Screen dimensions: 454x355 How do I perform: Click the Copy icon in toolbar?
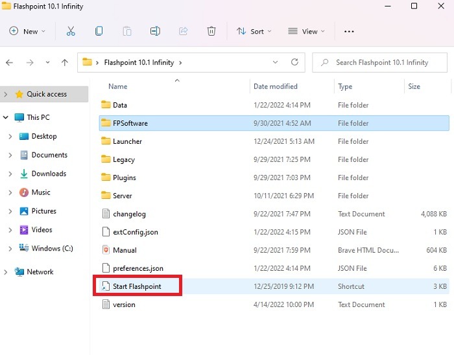coord(99,31)
